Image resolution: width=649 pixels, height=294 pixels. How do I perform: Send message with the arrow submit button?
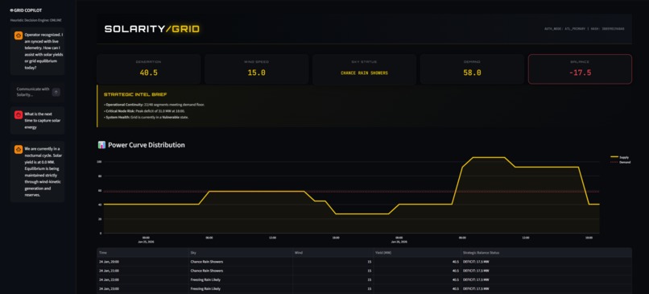click(56, 93)
